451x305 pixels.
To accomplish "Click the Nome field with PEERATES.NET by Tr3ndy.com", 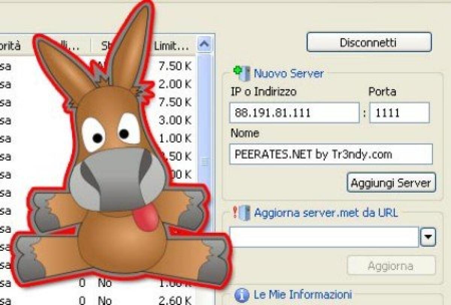I will (x=331, y=154).
